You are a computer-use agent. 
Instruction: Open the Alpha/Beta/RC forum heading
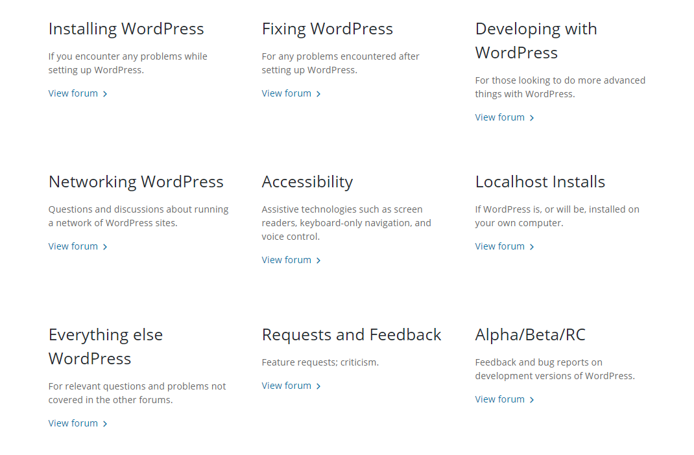[x=531, y=335]
